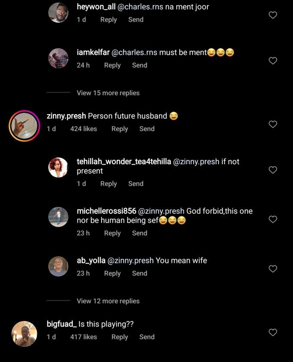View iamkelfar's profile picture
Viewport: 293px width, 362px height.
(x=58, y=59)
